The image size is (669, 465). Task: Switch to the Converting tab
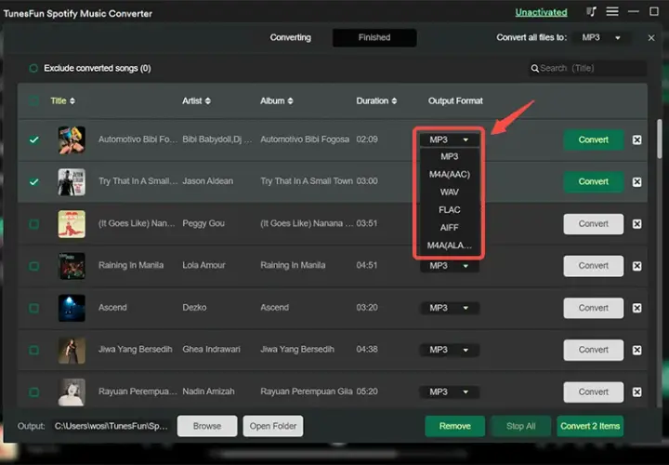pos(290,37)
